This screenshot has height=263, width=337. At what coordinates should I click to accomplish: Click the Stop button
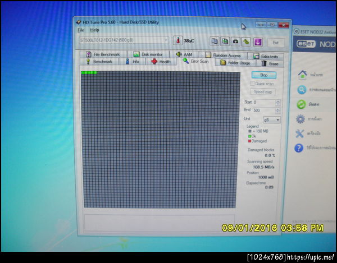(264, 75)
